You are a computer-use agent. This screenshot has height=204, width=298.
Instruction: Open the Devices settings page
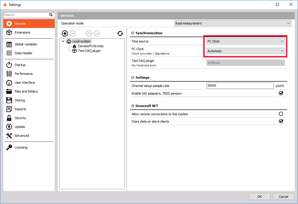(x=29, y=24)
